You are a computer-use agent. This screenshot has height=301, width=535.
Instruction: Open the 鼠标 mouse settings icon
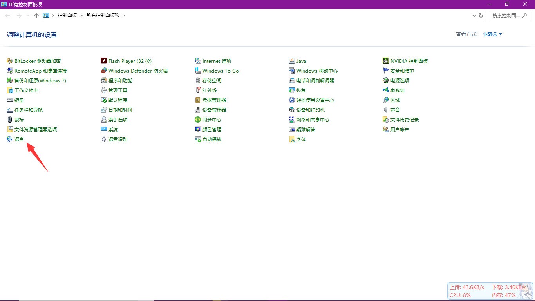(x=10, y=120)
